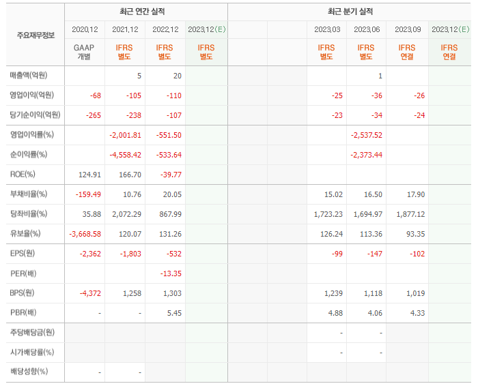Click the -265 net income value
This screenshot has width=478, height=386.
(x=94, y=115)
